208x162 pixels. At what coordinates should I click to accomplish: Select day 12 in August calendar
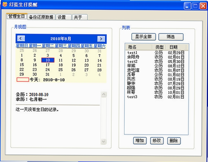[73, 60]
